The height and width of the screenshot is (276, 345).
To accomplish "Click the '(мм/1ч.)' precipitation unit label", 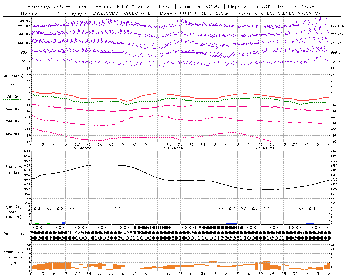I will coord(14,217).
